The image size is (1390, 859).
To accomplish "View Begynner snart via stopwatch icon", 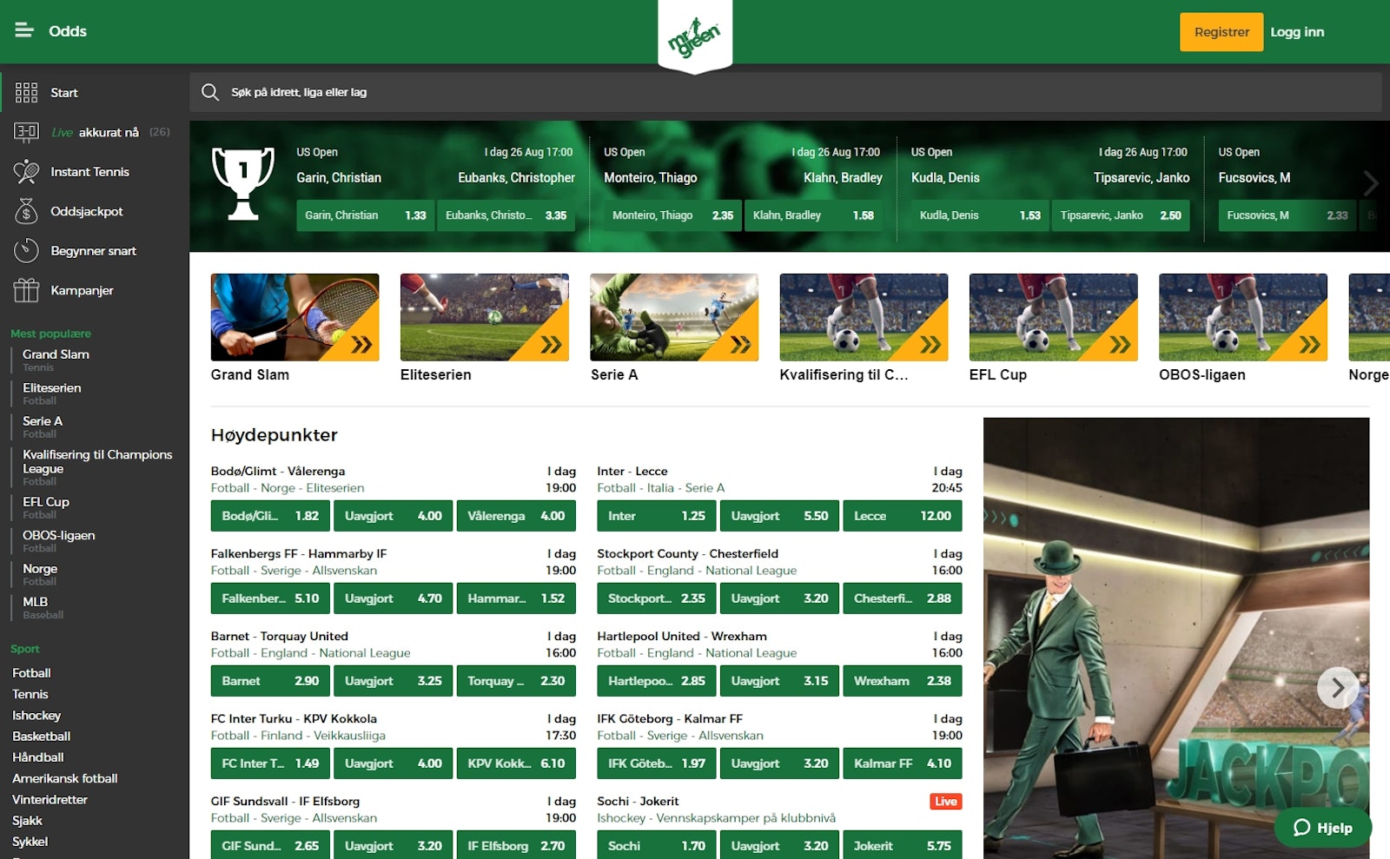I will pos(27,251).
